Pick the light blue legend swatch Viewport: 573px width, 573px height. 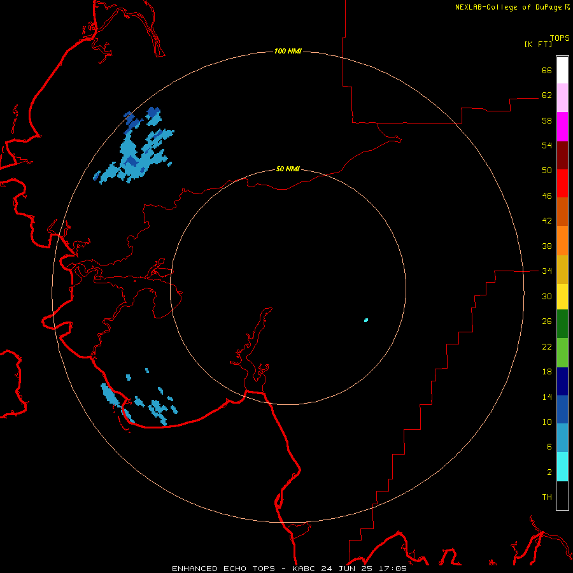click(x=562, y=438)
